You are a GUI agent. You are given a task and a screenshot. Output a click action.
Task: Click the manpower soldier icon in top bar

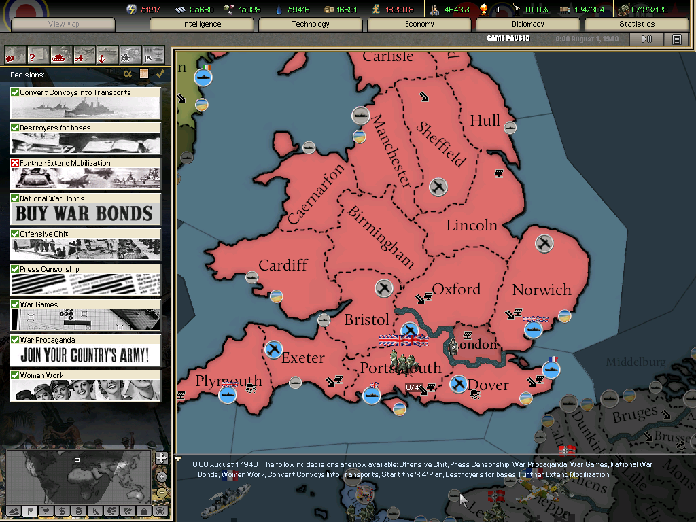click(434, 10)
